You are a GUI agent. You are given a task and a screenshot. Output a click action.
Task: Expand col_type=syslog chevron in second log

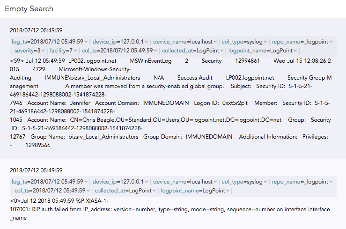pos(265,182)
